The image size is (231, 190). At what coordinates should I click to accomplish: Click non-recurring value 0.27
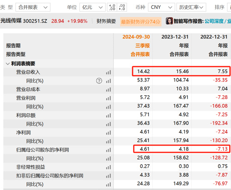tap(145, 166)
